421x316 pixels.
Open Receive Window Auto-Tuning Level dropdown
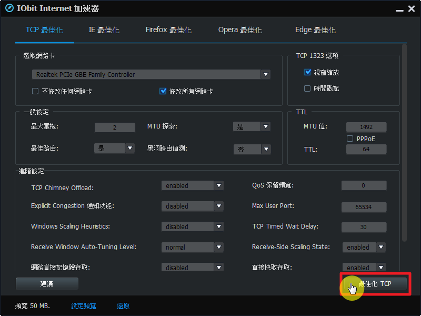click(x=219, y=247)
